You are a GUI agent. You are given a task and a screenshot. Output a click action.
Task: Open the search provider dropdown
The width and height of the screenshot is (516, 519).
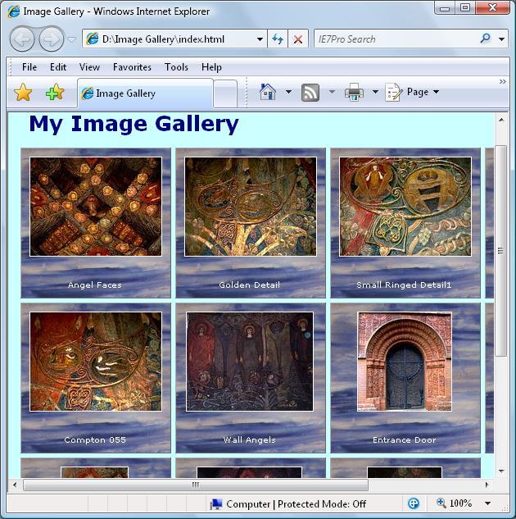(x=501, y=39)
